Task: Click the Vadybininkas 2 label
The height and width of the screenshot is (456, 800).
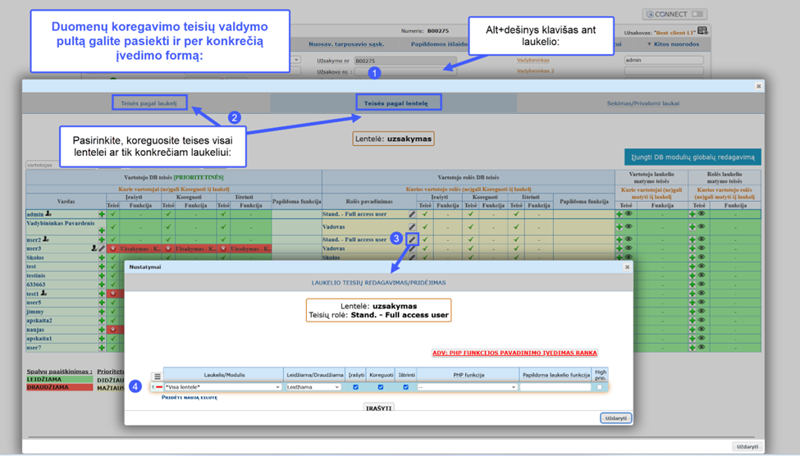Action: pyautogui.click(x=535, y=71)
